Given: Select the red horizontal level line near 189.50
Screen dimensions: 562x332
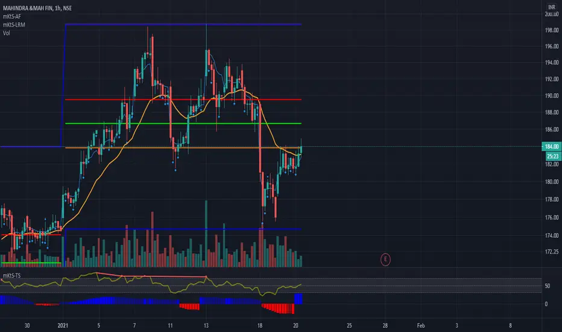Looking at the screenshot, I should point(183,100).
